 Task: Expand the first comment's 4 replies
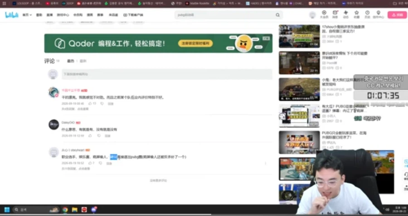75,109
